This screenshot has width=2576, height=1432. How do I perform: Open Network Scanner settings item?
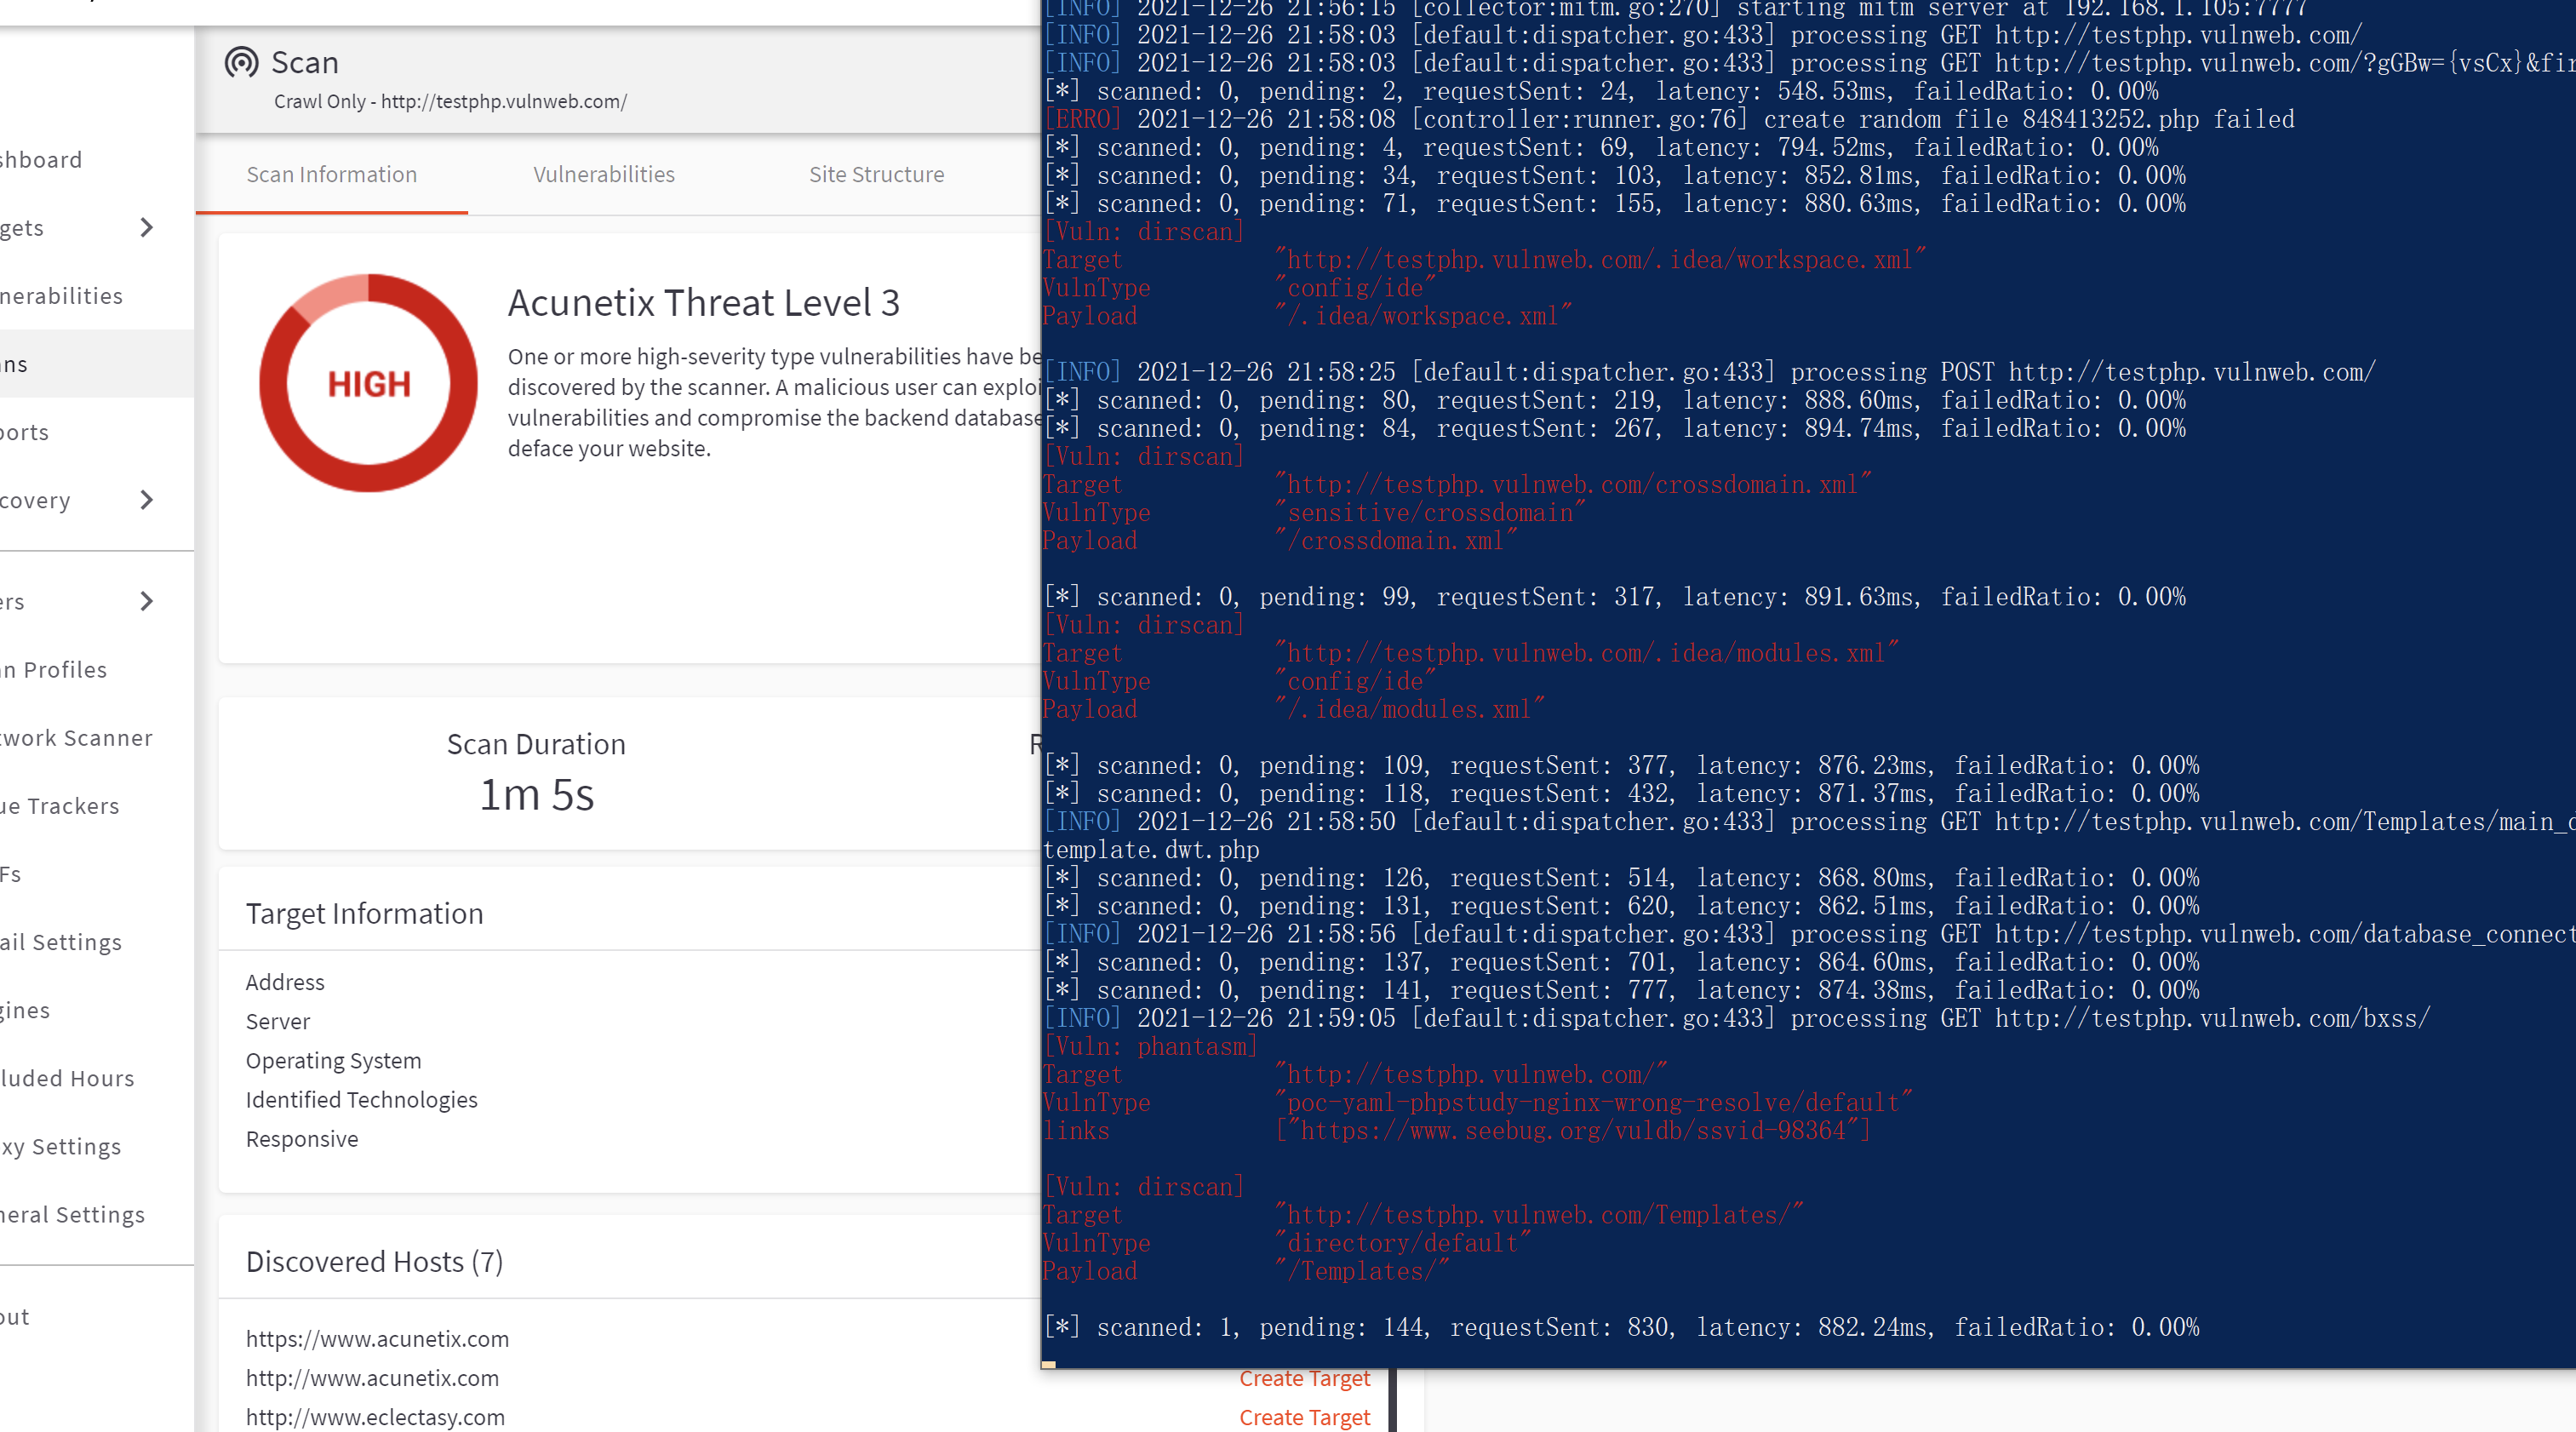tap(77, 738)
